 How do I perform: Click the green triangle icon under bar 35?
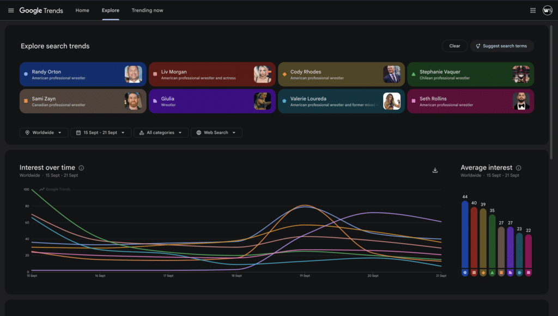click(x=492, y=272)
